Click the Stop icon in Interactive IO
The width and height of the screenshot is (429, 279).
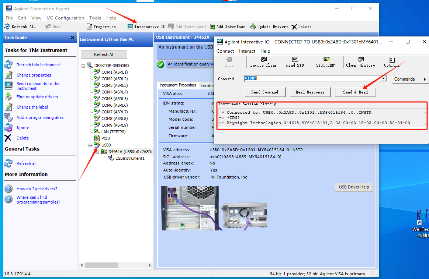coord(229,59)
